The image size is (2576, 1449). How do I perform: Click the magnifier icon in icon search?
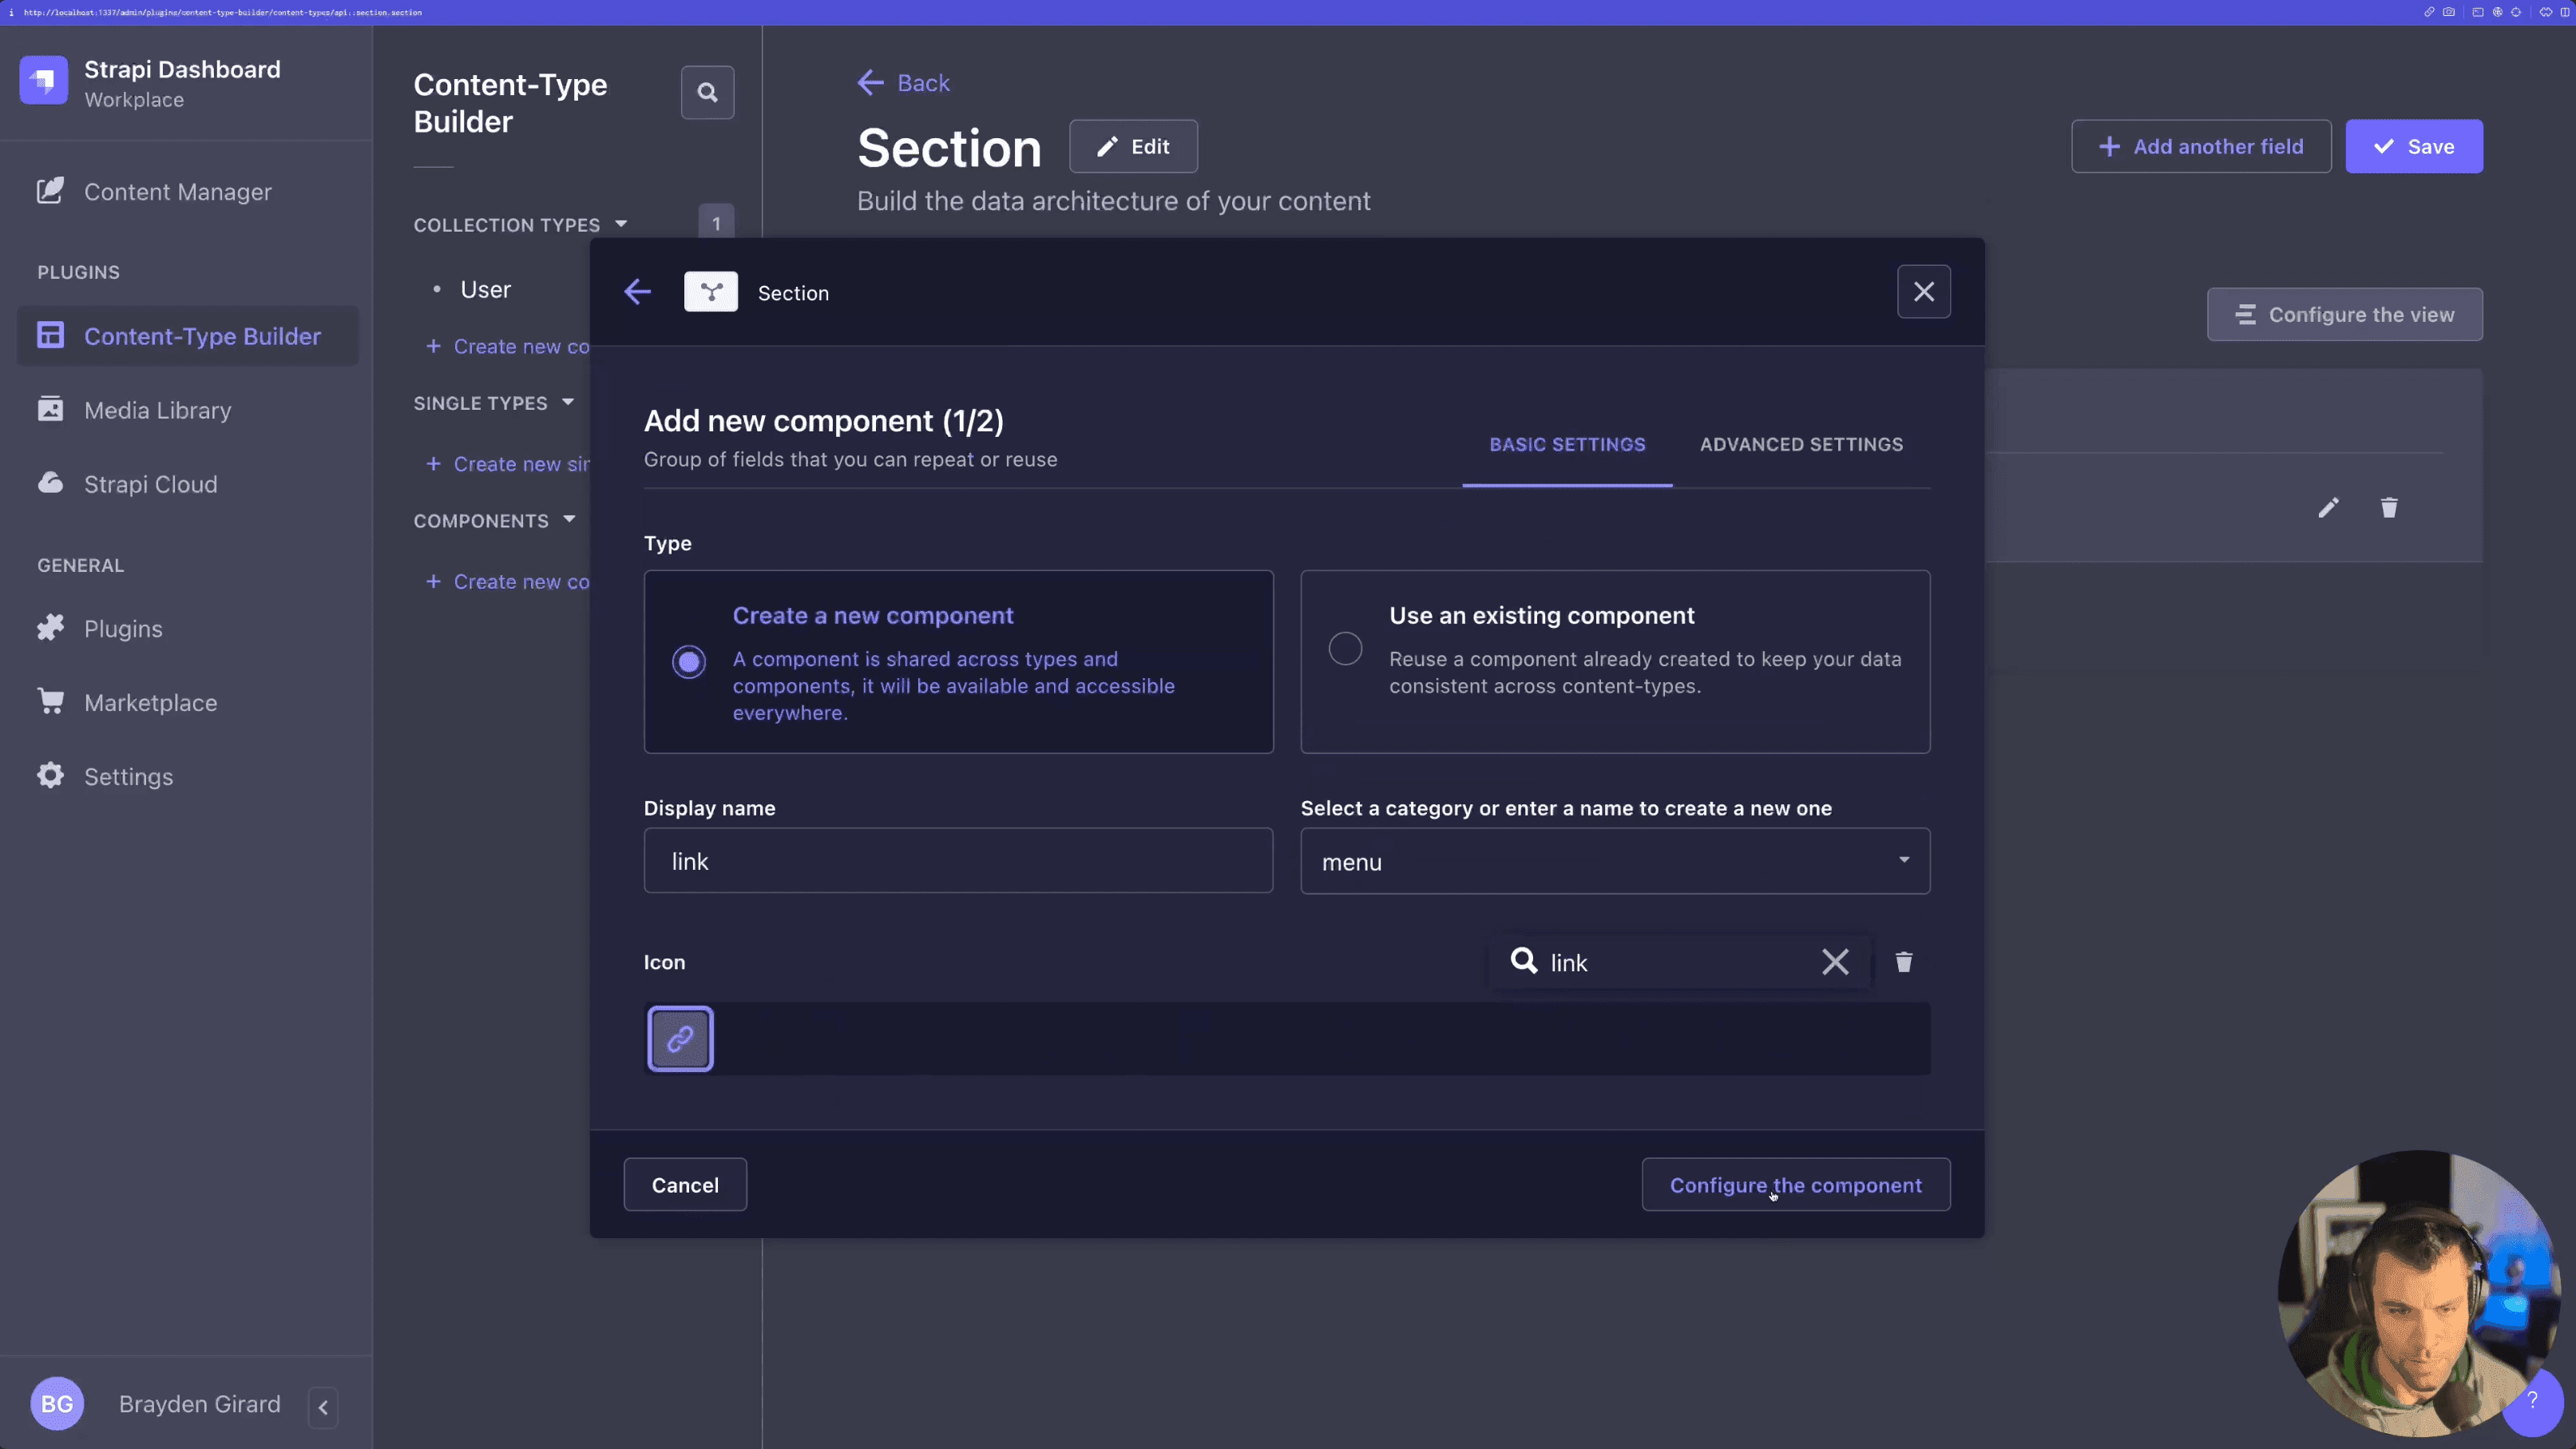pyautogui.click(x=1523, y=961)
